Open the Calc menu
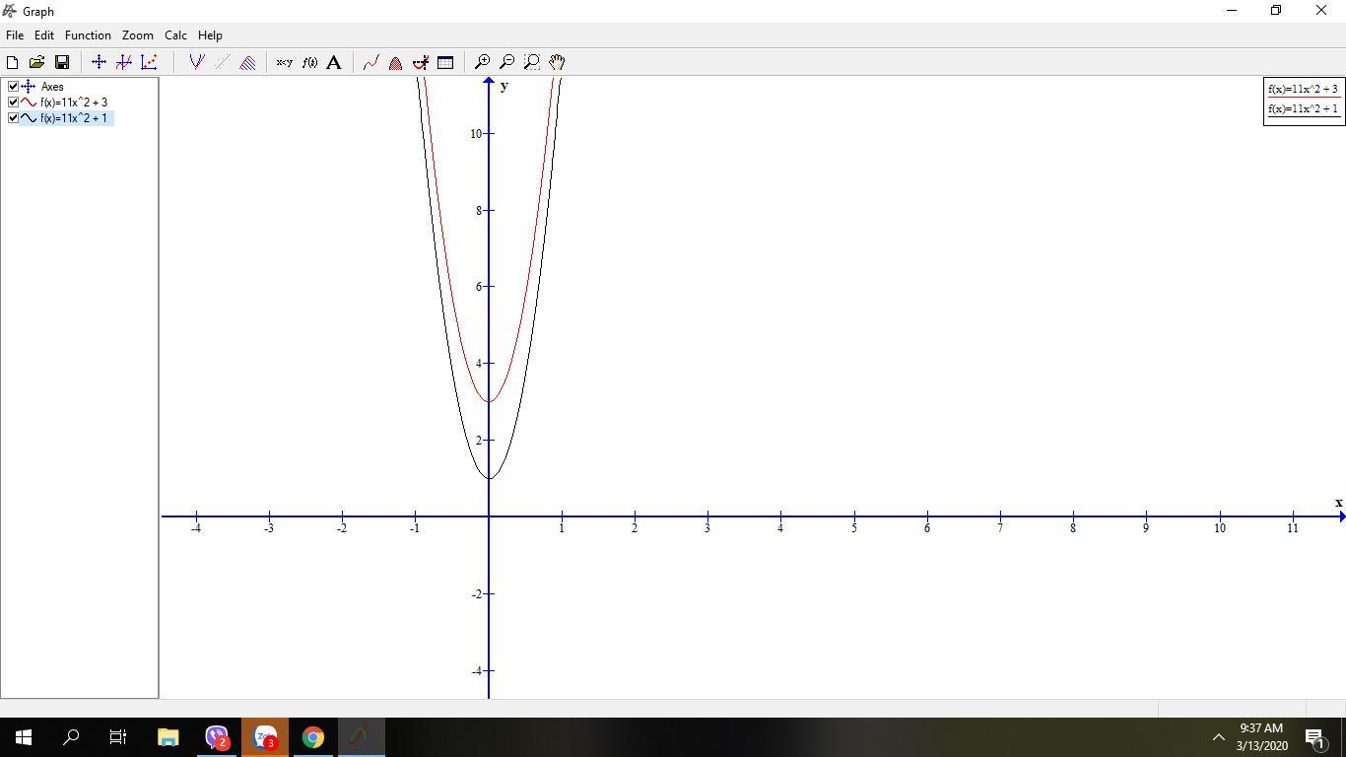The height and width of the screenshot is (757, 1346). tap(175, 35)
